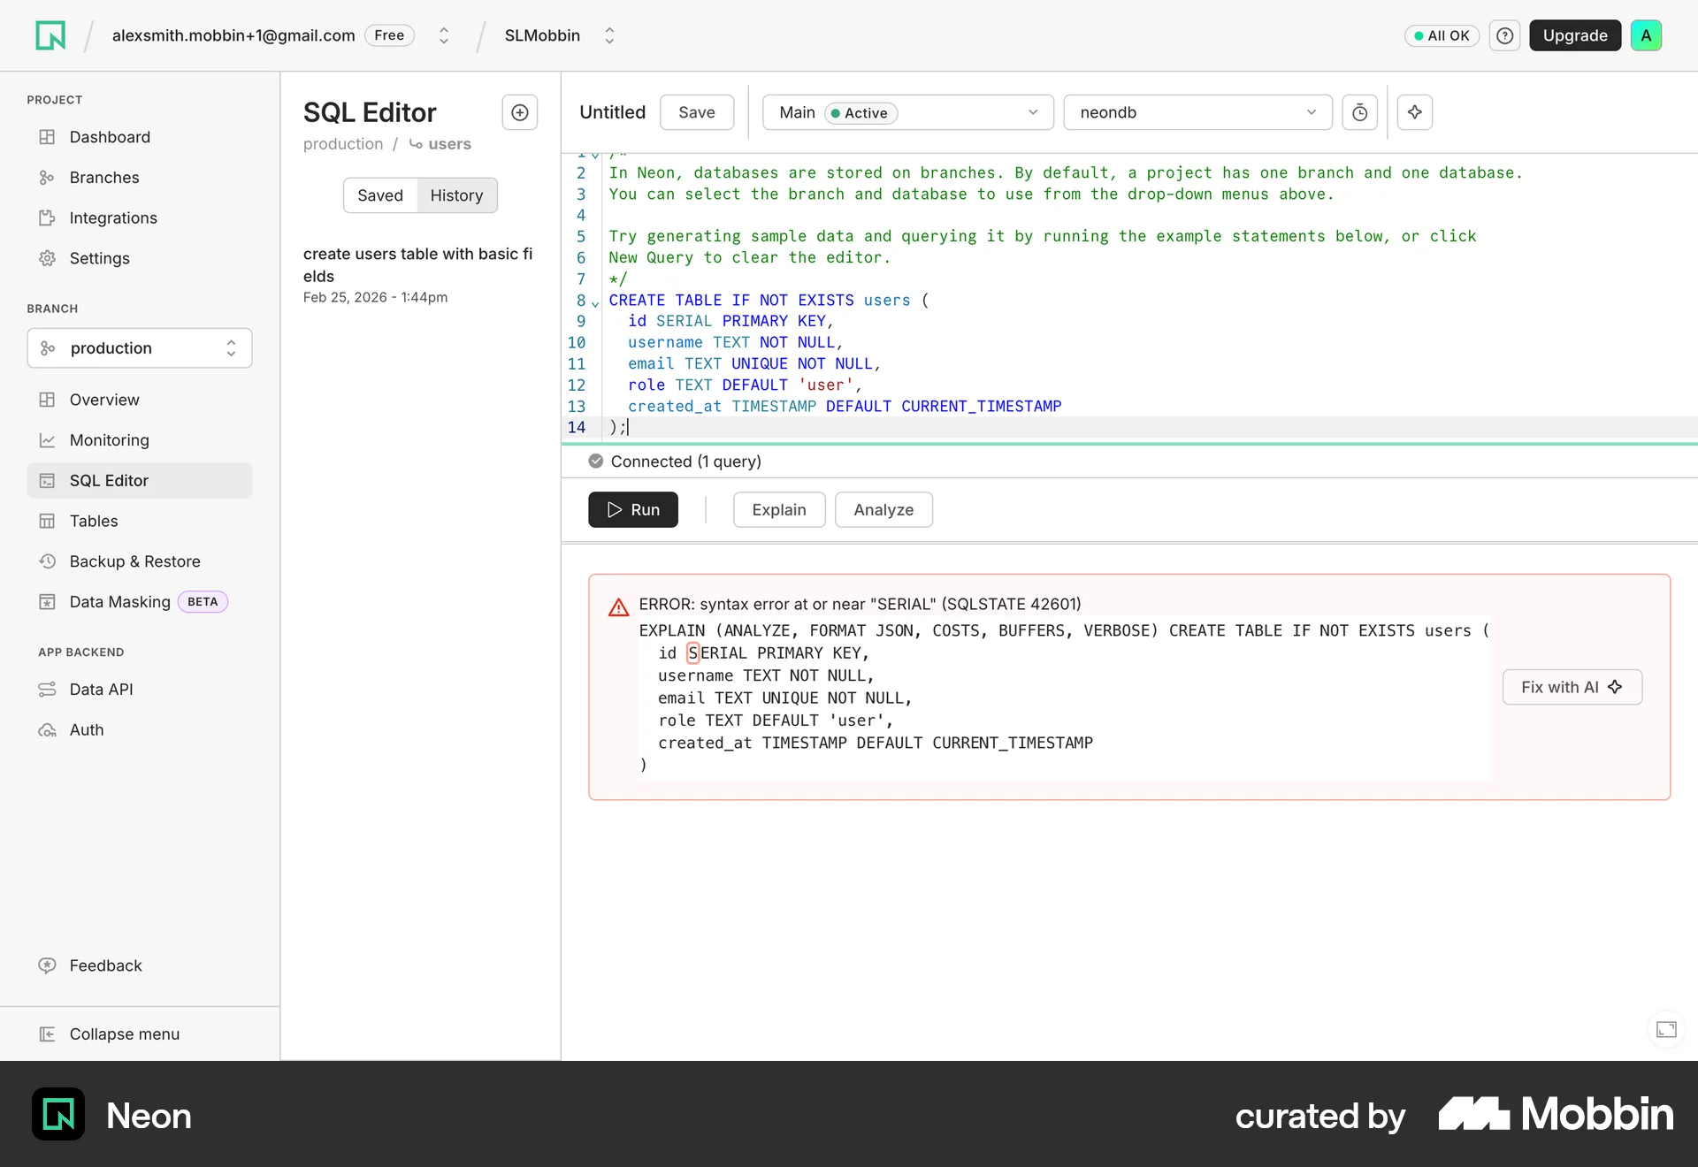This screenshot has height=1167, width=1698.
Task: Click the Upgrade button
Action: [1575, 35]
